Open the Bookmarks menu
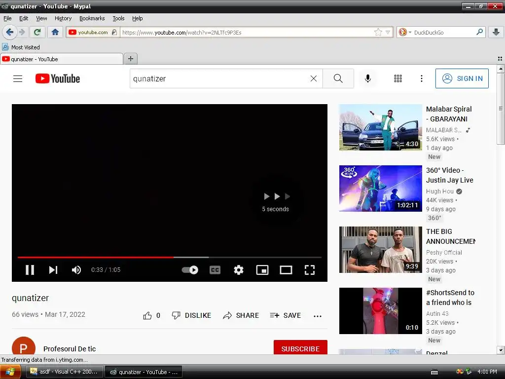This screenshot has height=379, width=505. coord(92,18)
